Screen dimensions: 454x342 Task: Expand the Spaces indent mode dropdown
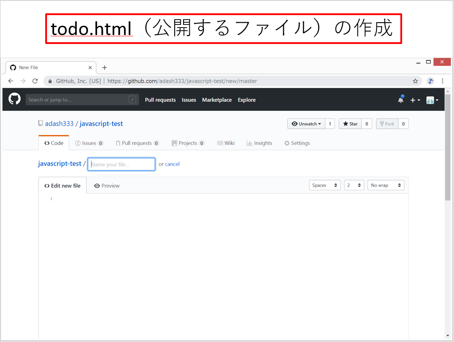325,185
